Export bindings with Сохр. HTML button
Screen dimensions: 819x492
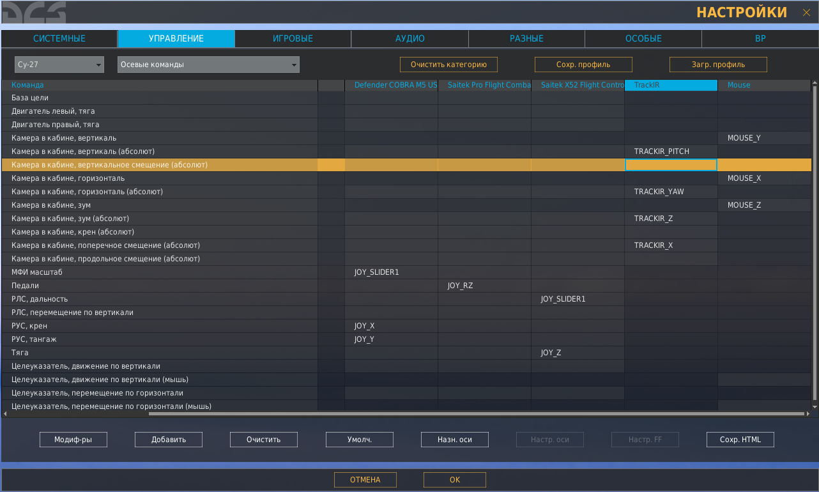pos(740,440)
